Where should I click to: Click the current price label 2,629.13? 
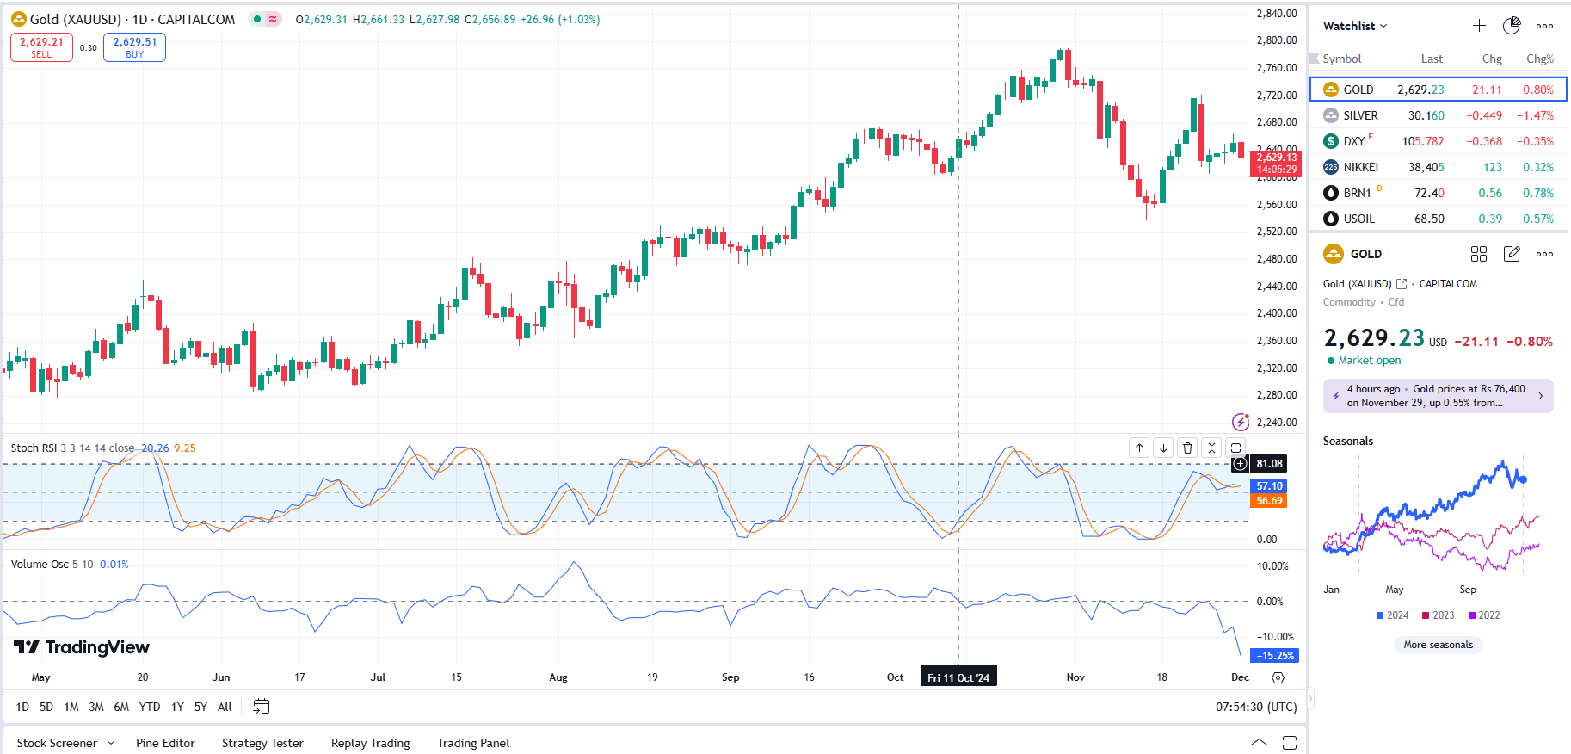tap(1276, 164)
